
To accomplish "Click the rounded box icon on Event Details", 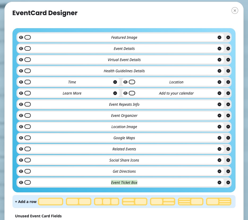I will click(28, 49).
